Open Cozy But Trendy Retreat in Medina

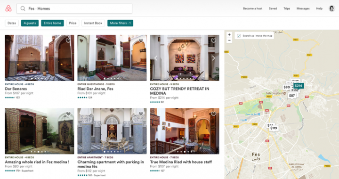tap(180, 91)
